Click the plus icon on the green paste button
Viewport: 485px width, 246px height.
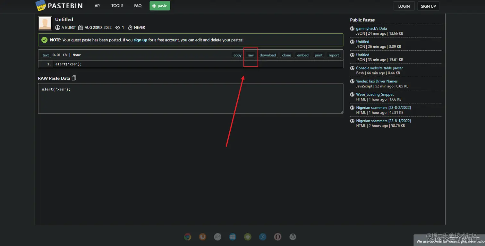coord(154,6)
